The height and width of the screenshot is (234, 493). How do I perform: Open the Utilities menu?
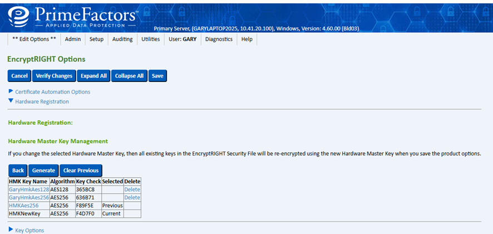pos(151,40)
